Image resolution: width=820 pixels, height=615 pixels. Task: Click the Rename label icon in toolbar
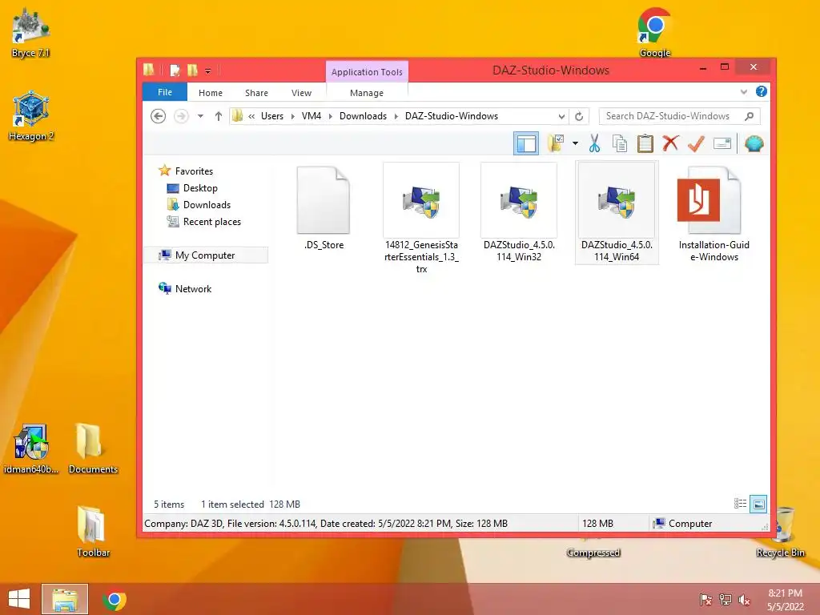(722, 143)
